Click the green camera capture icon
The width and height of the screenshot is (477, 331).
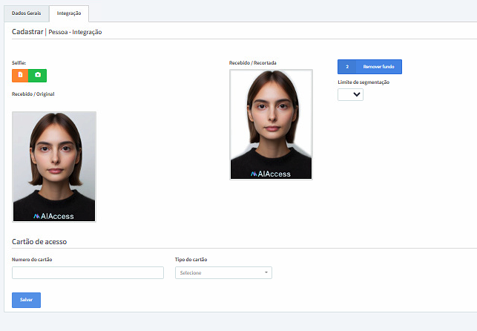[x=38, y=75]
